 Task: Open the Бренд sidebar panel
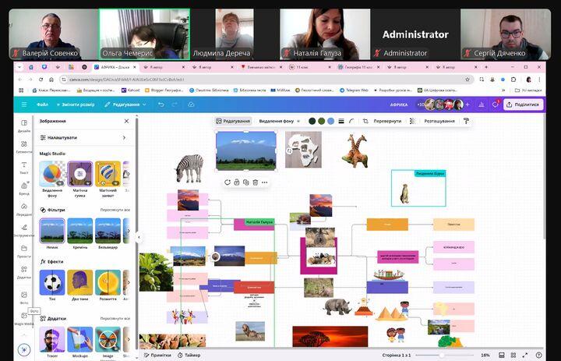24,189
